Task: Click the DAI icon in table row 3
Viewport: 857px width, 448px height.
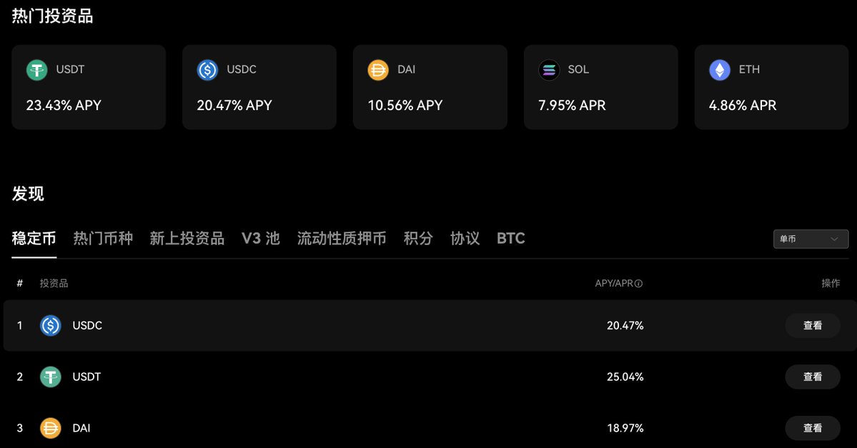Action: 51,428
